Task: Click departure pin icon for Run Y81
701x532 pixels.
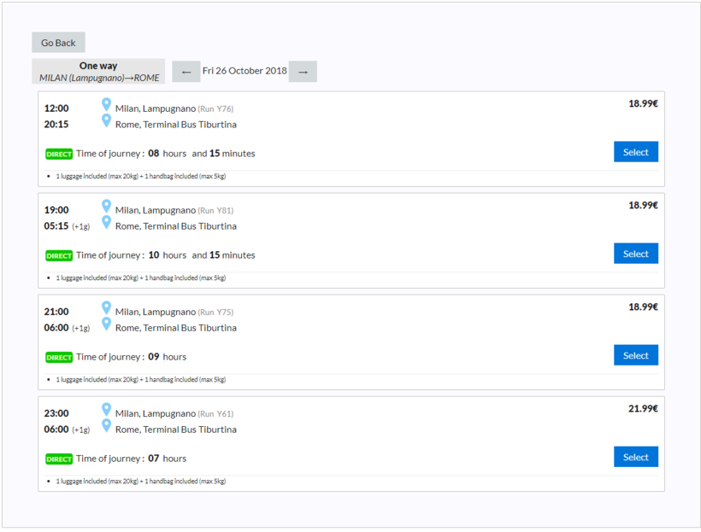Action: pos(106,206)
